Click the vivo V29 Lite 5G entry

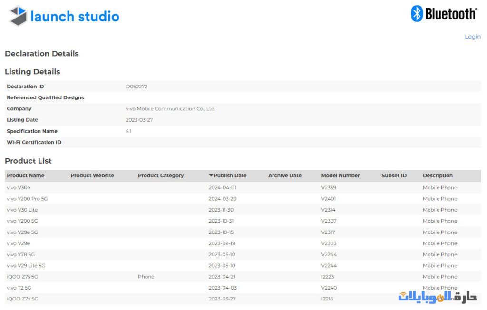(26, 265)
